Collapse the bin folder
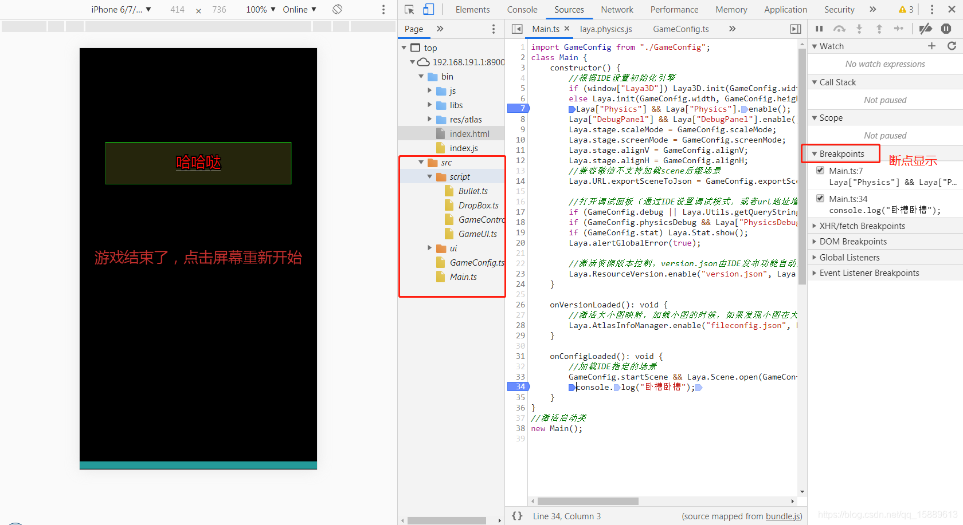The image size is (963, 525). pos(421,76)
